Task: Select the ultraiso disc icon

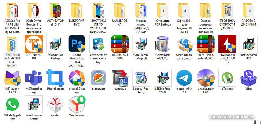Action: coord(206,78)
